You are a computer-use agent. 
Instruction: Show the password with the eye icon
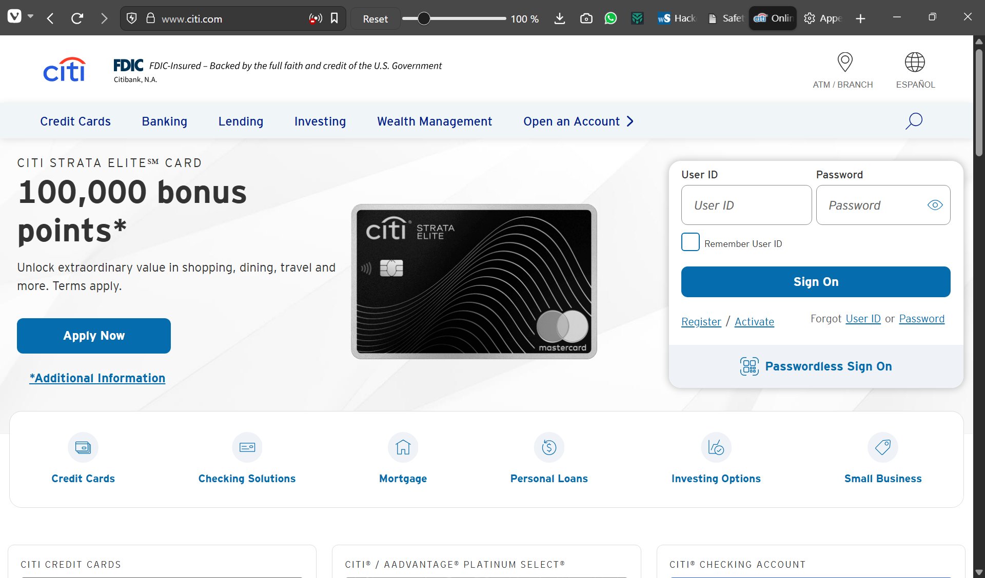[935, 205]
